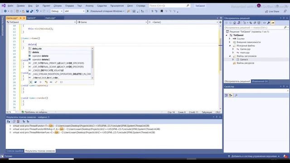This screenshot has height=163, width=290.
Task: Toggle the braces snippet filter in completion list
Action: (61, 82)
